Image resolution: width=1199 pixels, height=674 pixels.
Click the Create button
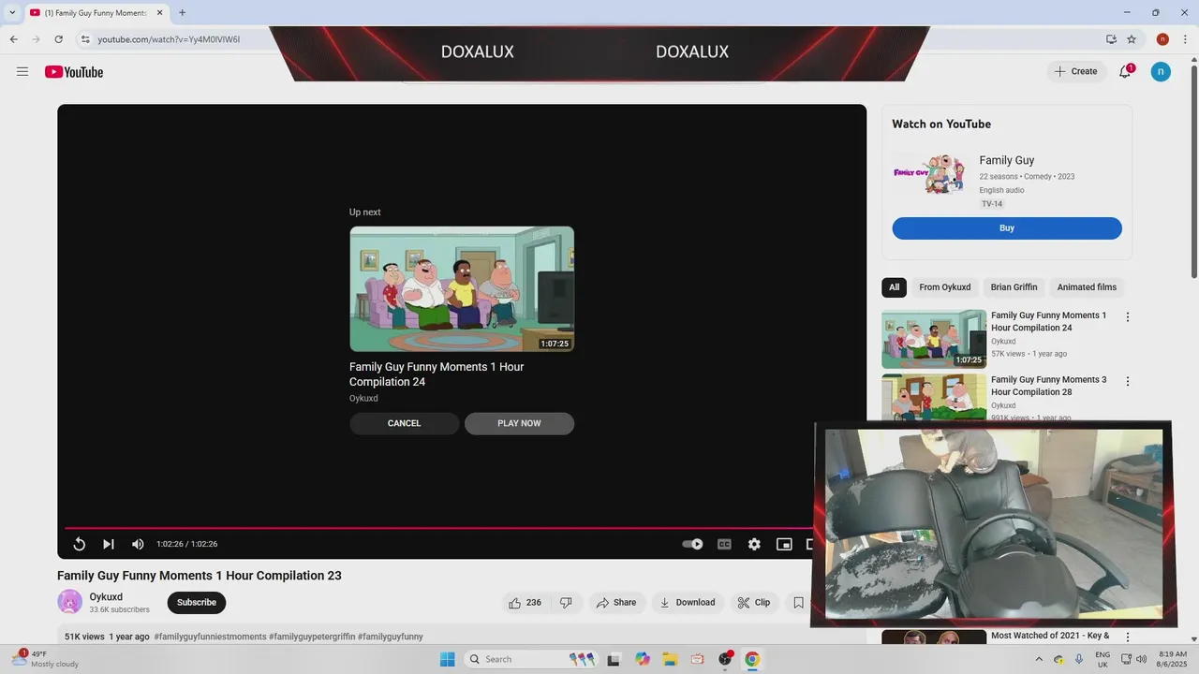pos(1075,71)
